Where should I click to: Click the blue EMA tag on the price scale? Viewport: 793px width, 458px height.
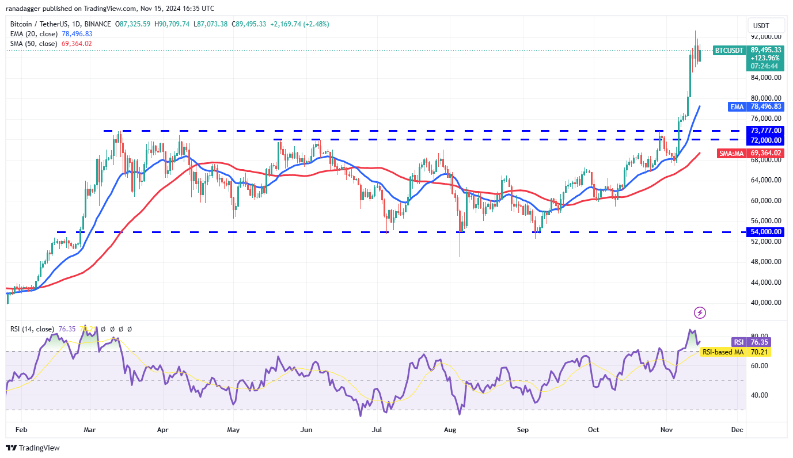click(738, 106)
